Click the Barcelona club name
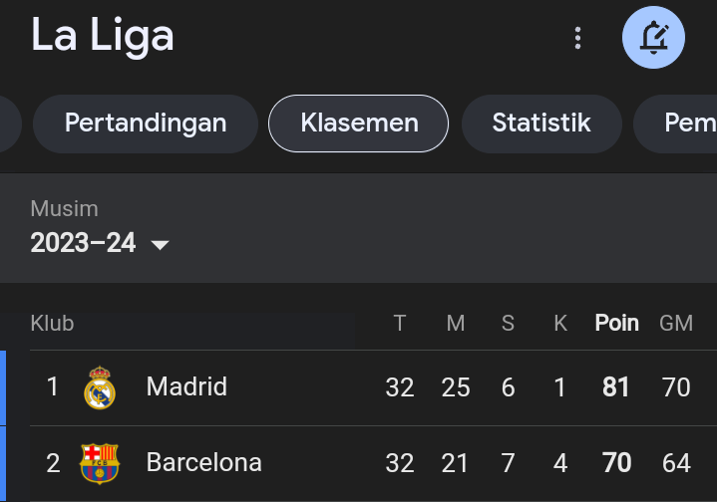The image size is (717, 502). click(204, 462)
